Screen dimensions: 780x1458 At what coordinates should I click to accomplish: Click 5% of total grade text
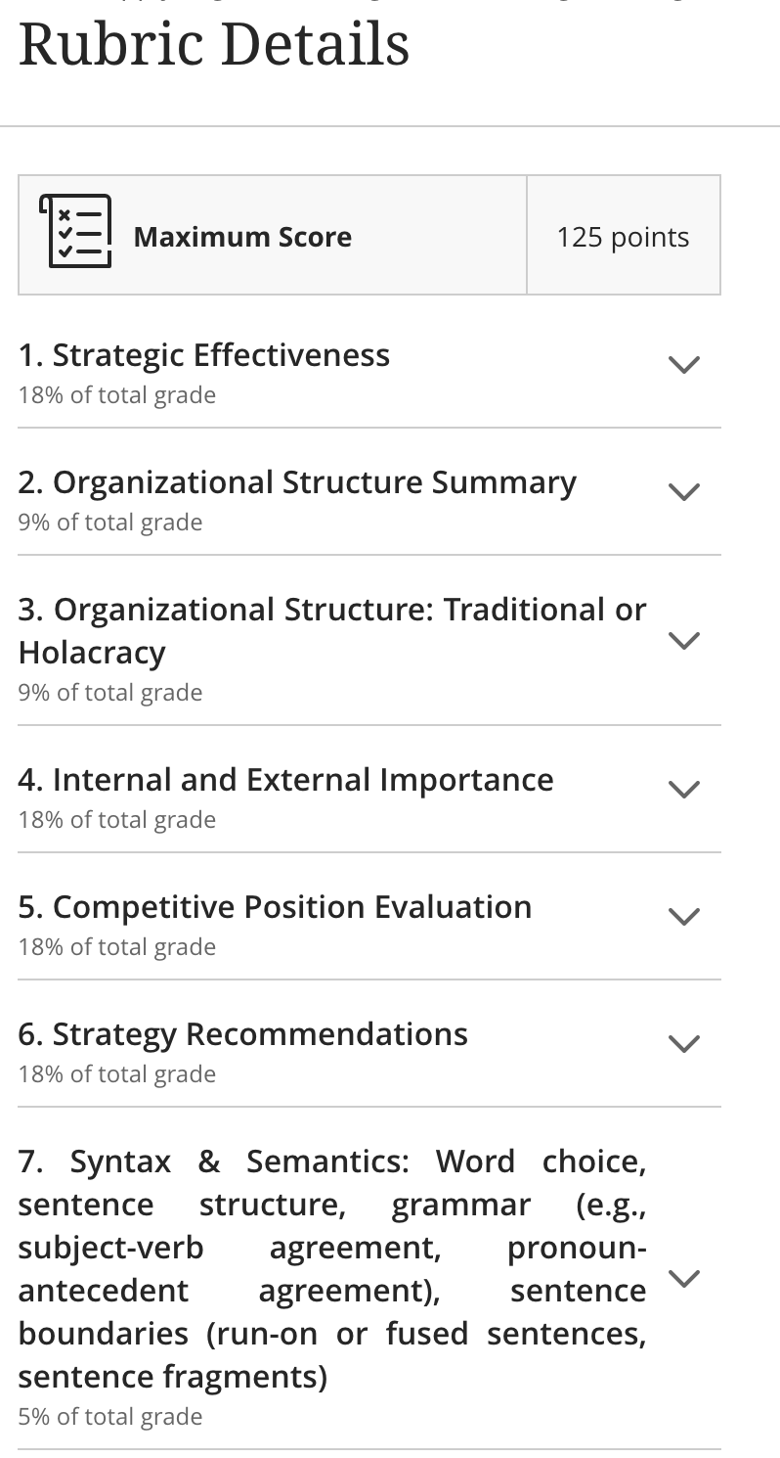(110, 1417)
